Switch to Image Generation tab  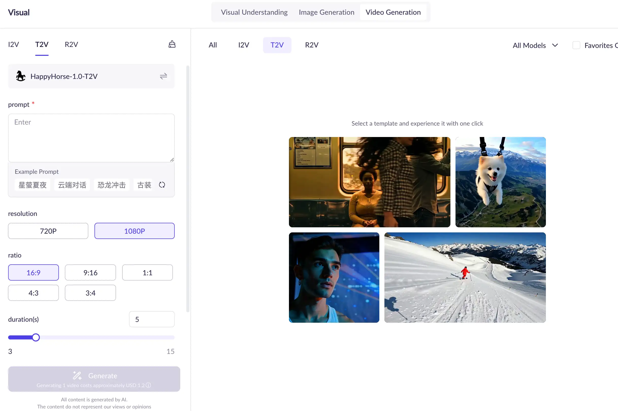coord(326,12)
